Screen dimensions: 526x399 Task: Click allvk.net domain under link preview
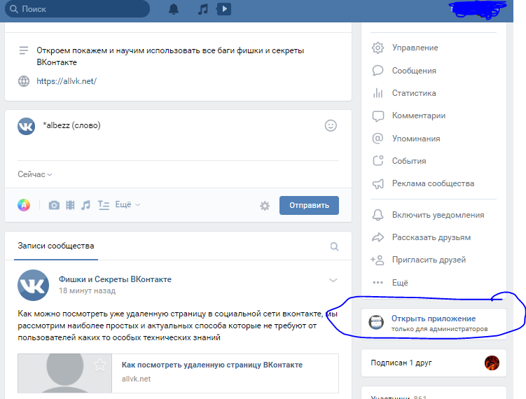pos(136,379)
